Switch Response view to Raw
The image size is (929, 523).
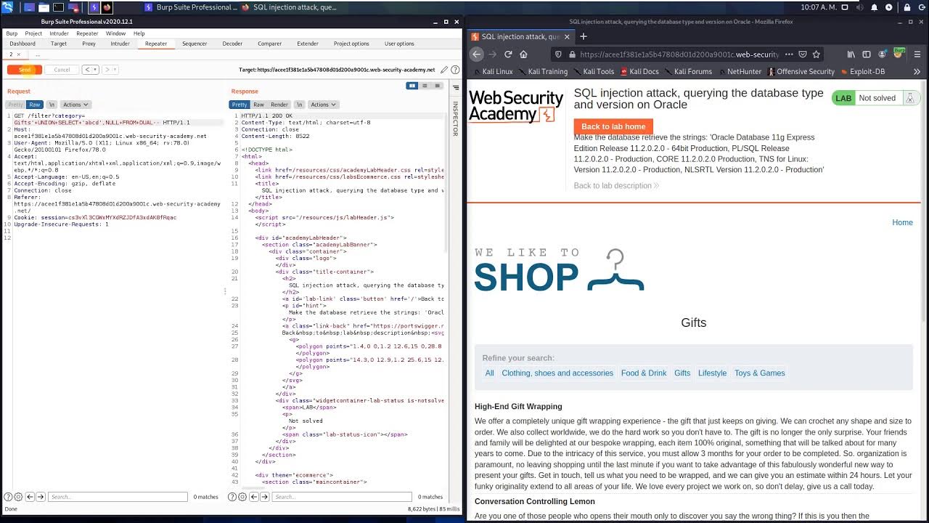pyautogui.click(x=258, y=105)
